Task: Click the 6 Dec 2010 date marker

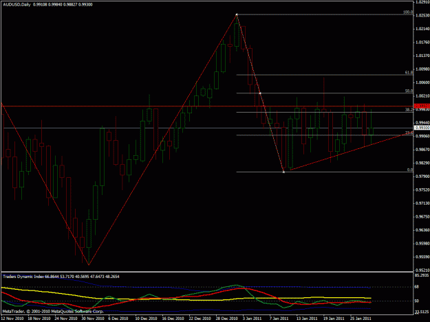Action: 118,319
